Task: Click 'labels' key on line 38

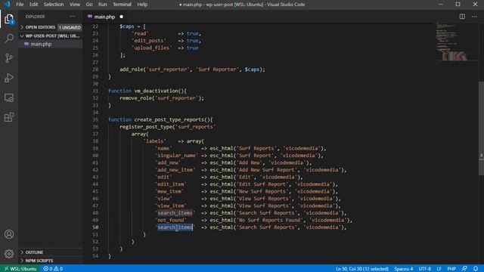Action: (154, 141)
